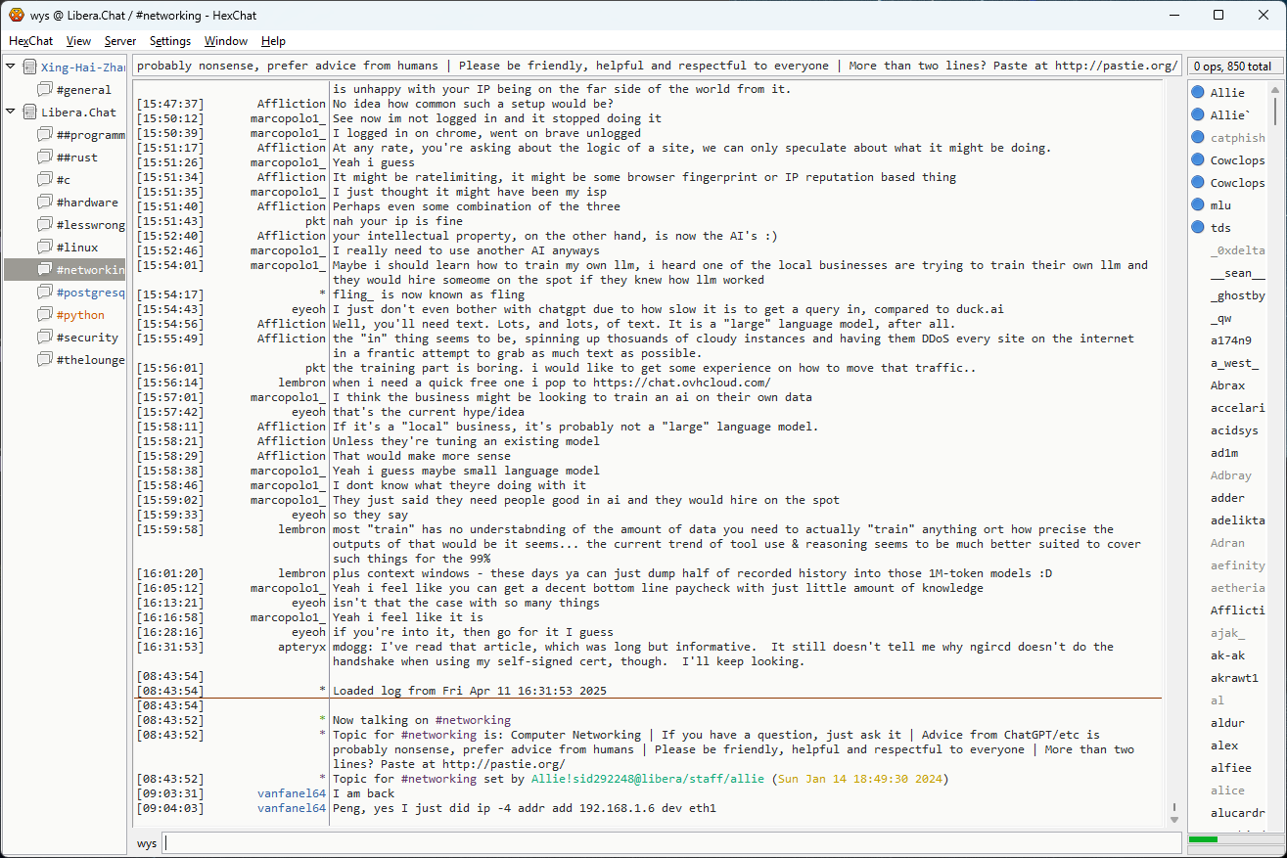Select the #postgresql channel icon
The width and height of the screenshot is (1287, 858).
pos(45,292)
